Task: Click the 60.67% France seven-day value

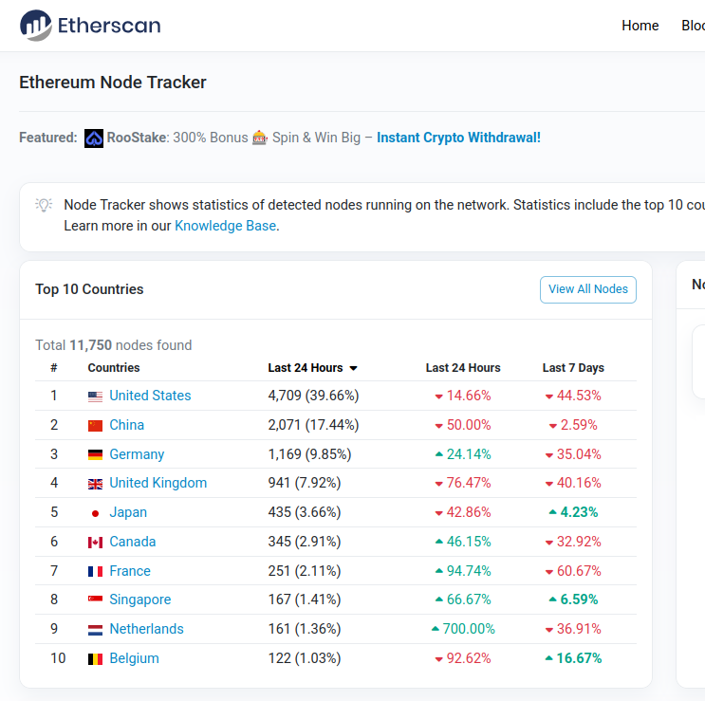Action: 573,571
